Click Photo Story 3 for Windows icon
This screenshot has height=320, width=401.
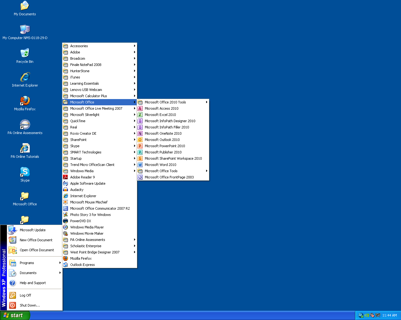65,215
